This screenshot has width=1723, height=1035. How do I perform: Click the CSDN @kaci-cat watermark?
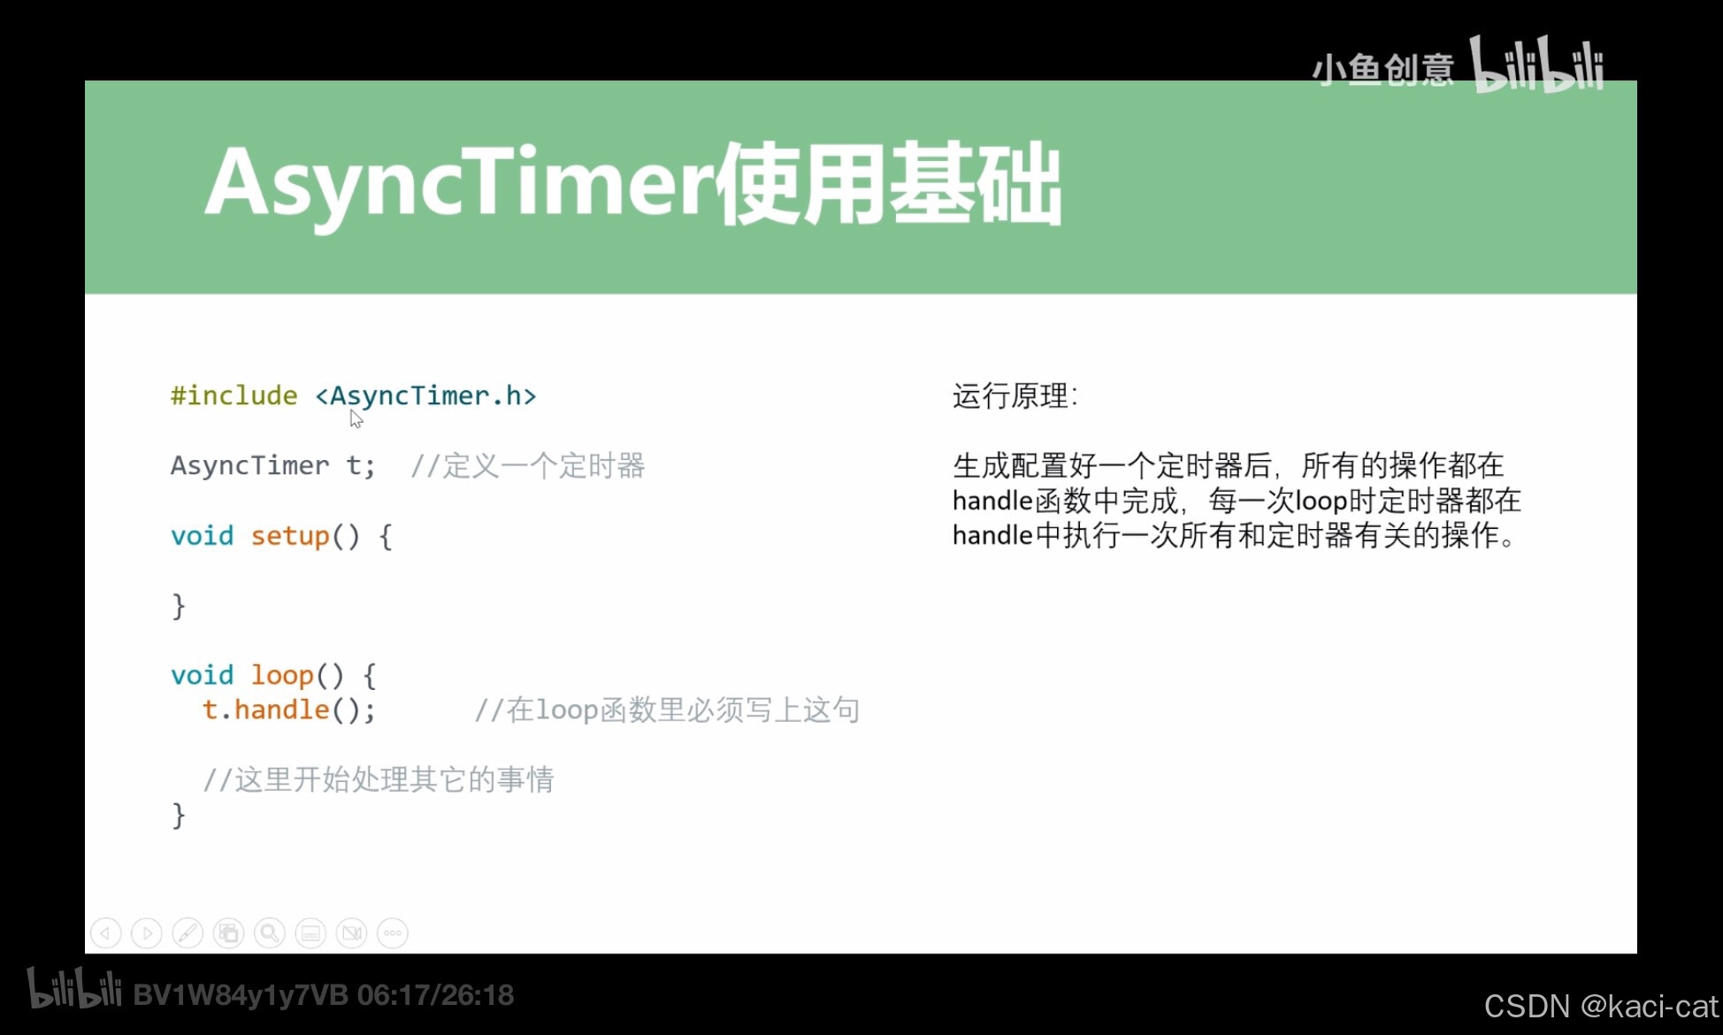[x=1600, y=1007]
